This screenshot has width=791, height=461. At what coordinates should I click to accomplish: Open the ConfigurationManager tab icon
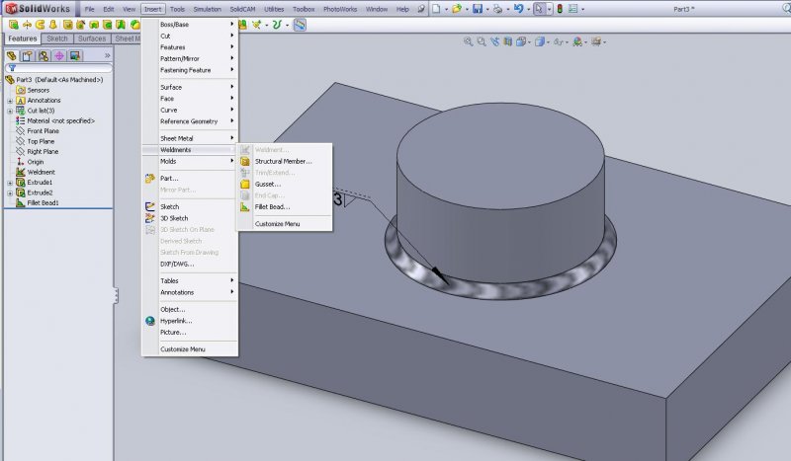(x=44, y=56)
